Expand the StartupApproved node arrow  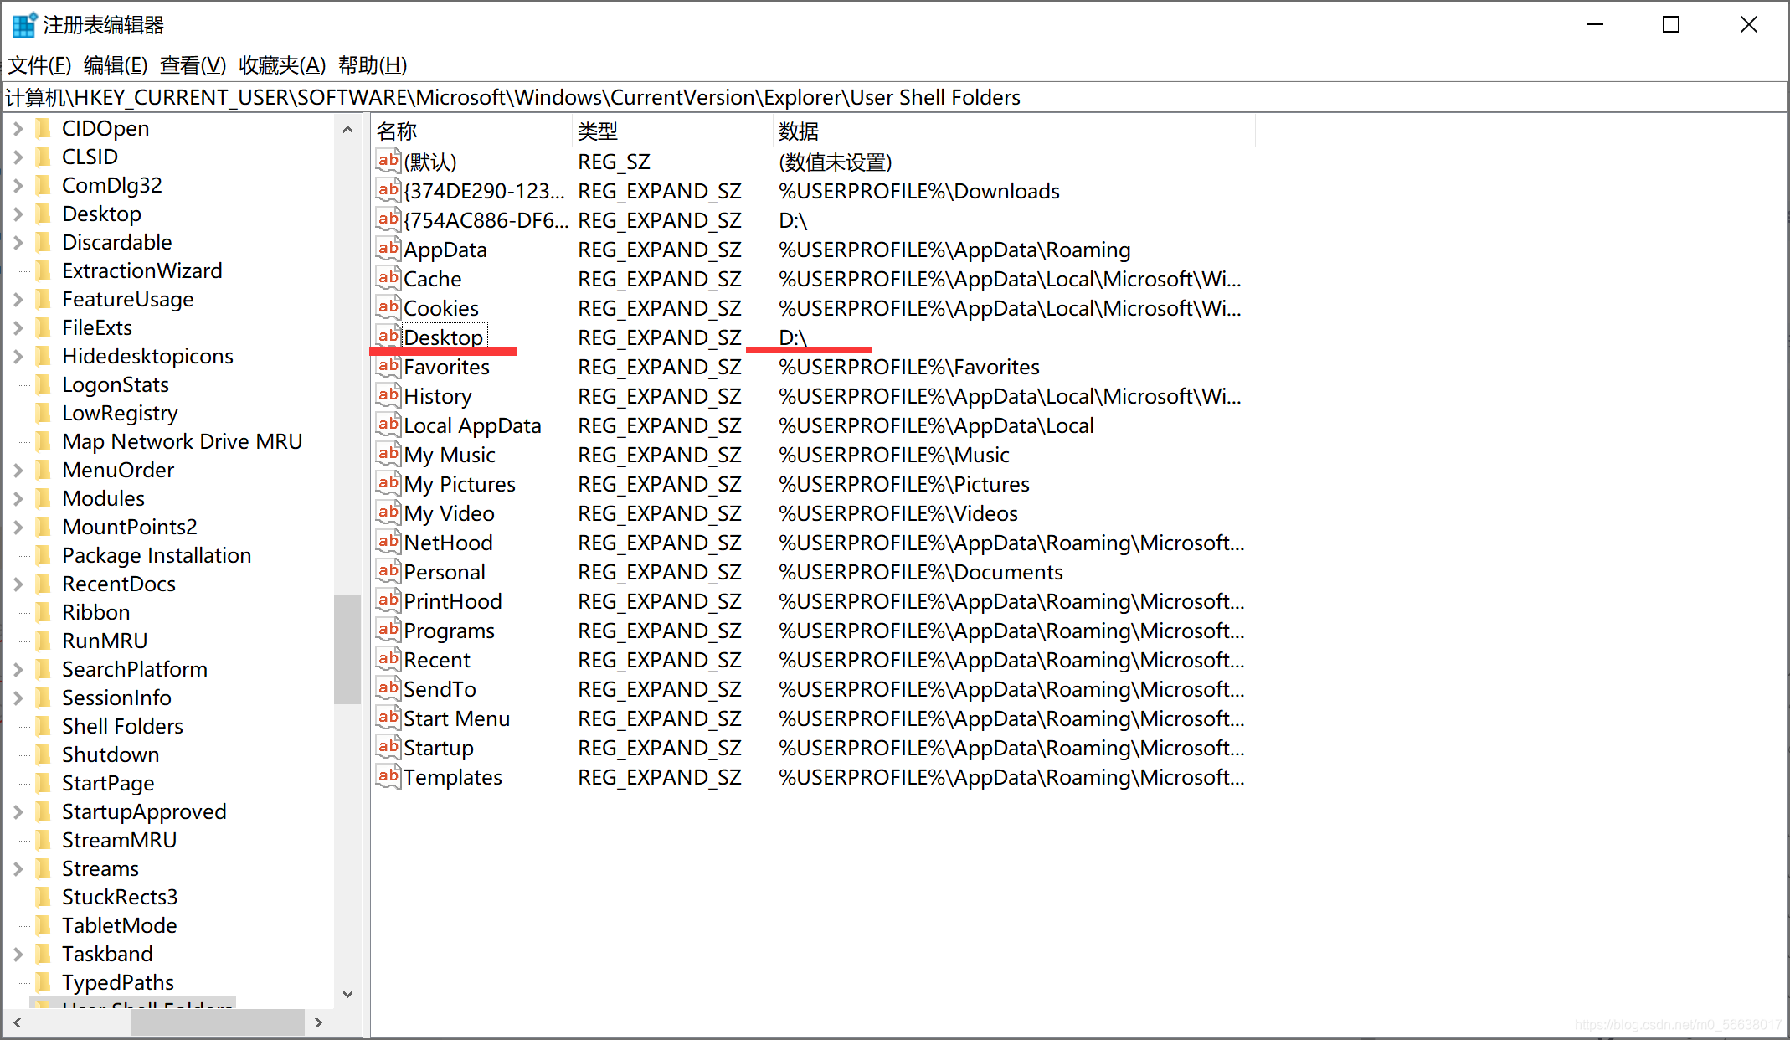[18, 811]
